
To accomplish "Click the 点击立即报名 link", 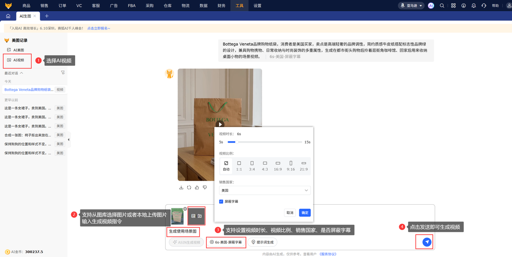I will click(x=98, y=28).
